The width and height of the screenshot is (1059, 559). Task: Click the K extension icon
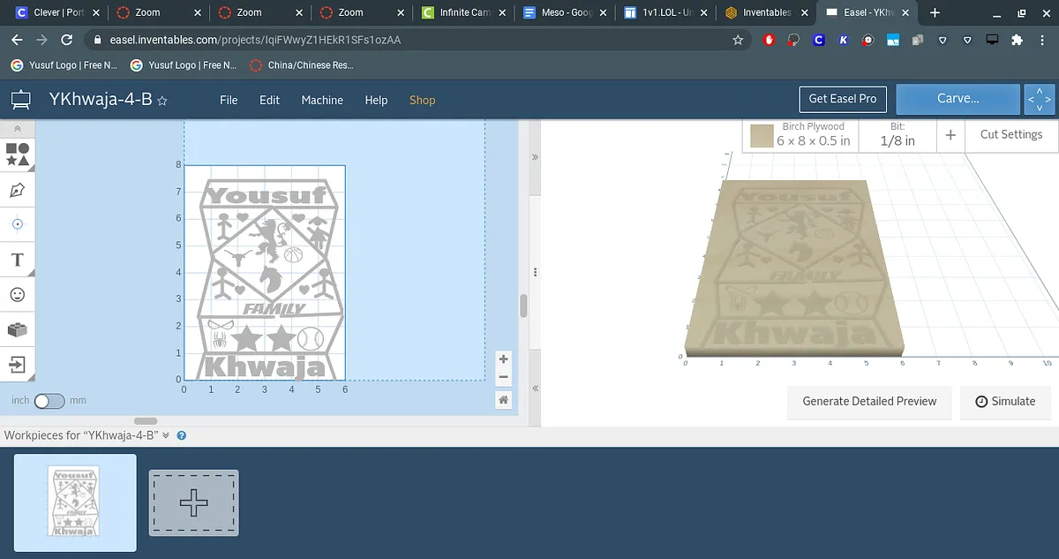click(x=844, y=40)
